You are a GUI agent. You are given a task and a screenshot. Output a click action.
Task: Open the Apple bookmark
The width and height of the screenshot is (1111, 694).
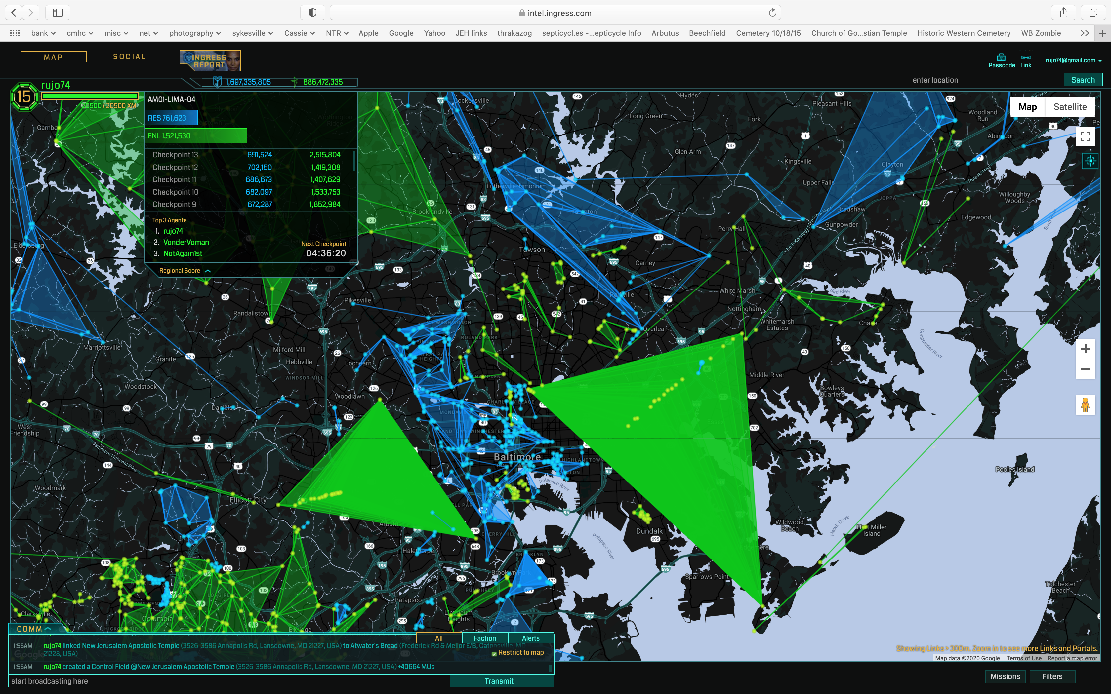368,33
